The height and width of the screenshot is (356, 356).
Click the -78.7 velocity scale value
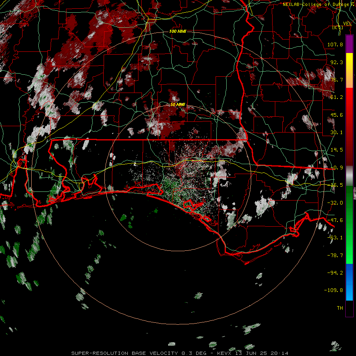[335, 256]
